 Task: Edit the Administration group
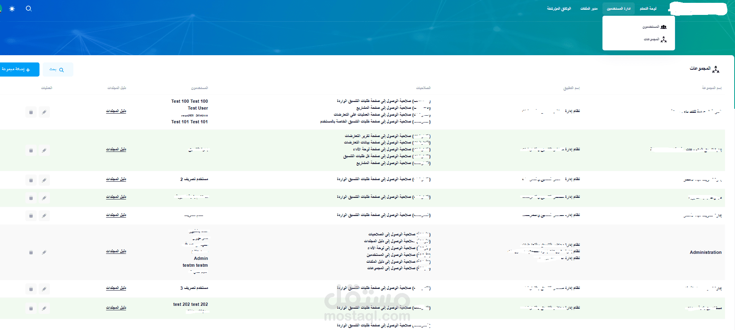[44, 252]
